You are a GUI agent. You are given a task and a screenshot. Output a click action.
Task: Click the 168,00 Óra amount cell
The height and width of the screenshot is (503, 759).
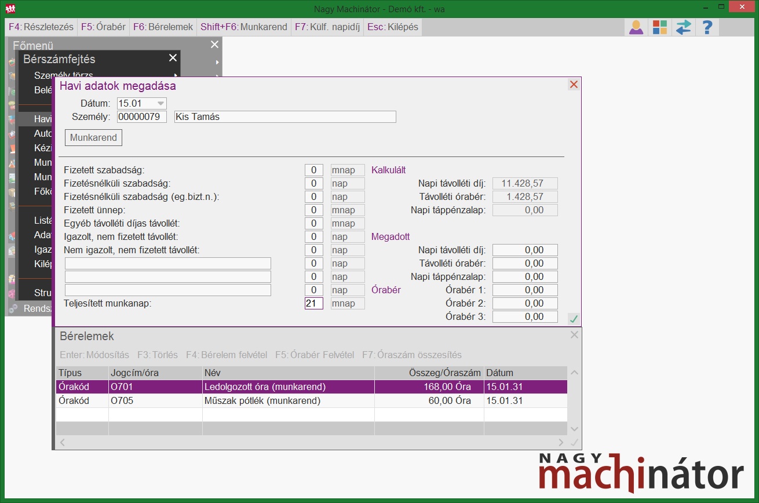(429, 387)
